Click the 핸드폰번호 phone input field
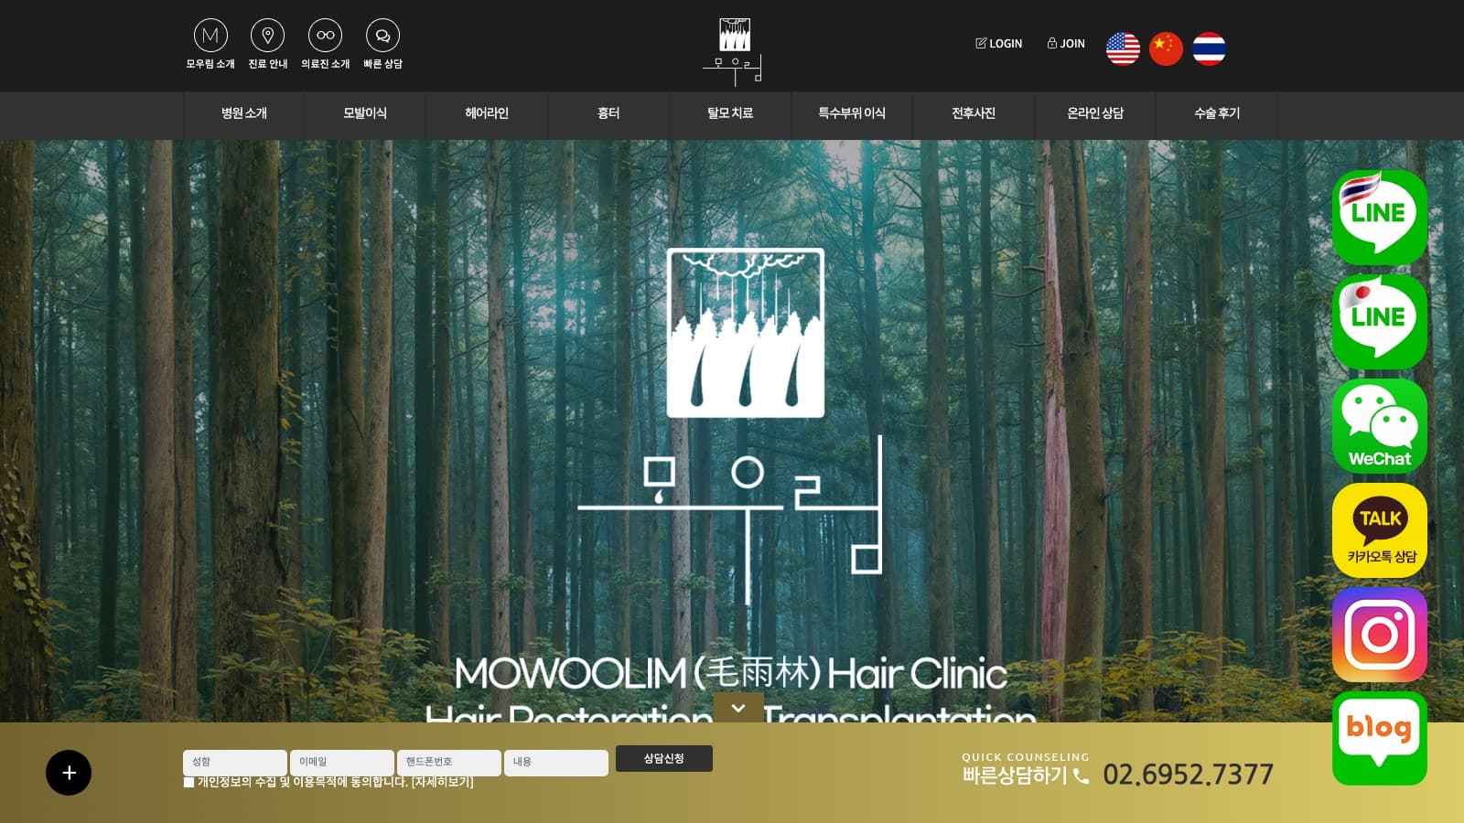The image size is (1464, 823). 449,763
